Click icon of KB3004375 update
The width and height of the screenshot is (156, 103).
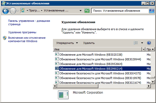(57, 73)
